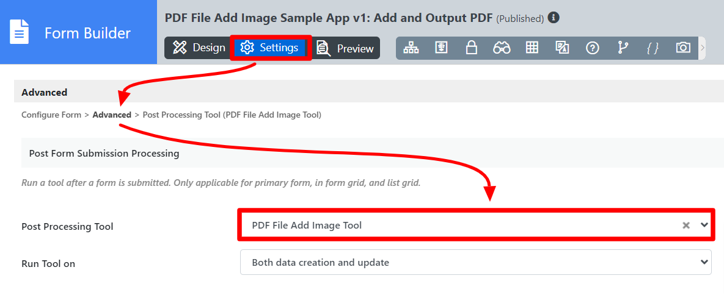The width and height of the screenshot is (724, 306).
Task: Click the camera screenshot icon
Action: (683, 48)
